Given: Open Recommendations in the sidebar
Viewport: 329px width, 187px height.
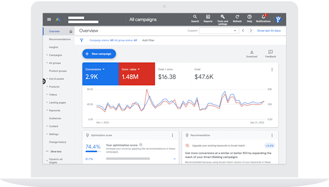Looking at the screenshot, I should [x=60, y=39].
